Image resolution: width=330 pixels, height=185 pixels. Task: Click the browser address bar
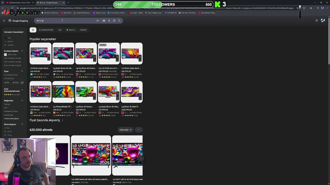point(157,8)
